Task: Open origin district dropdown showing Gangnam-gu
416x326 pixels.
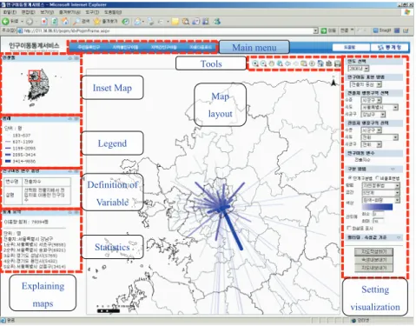Action: click(x=373, y=115)
